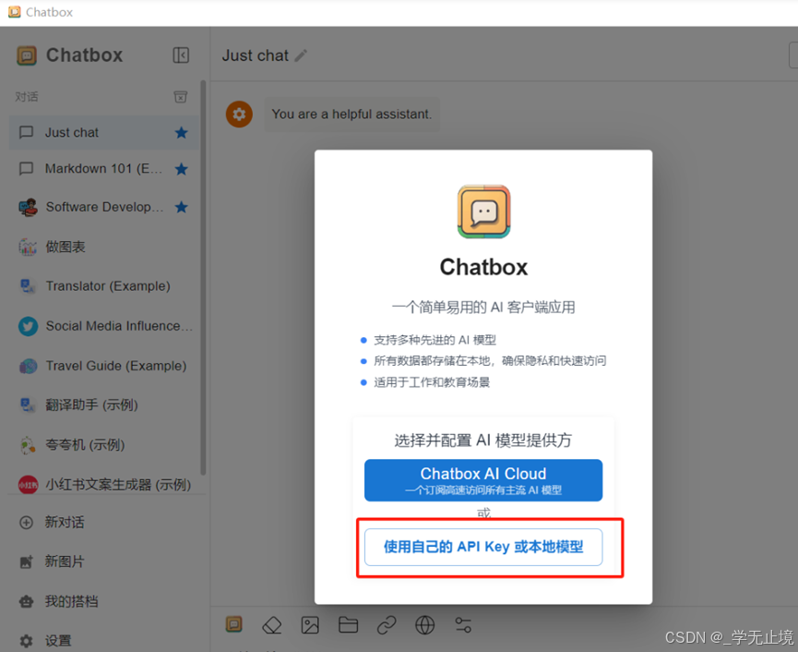The width and height of the screenshot is (798, 652).
Task: Click the 小红书 red icon
Action: click(x=28, y=485)
